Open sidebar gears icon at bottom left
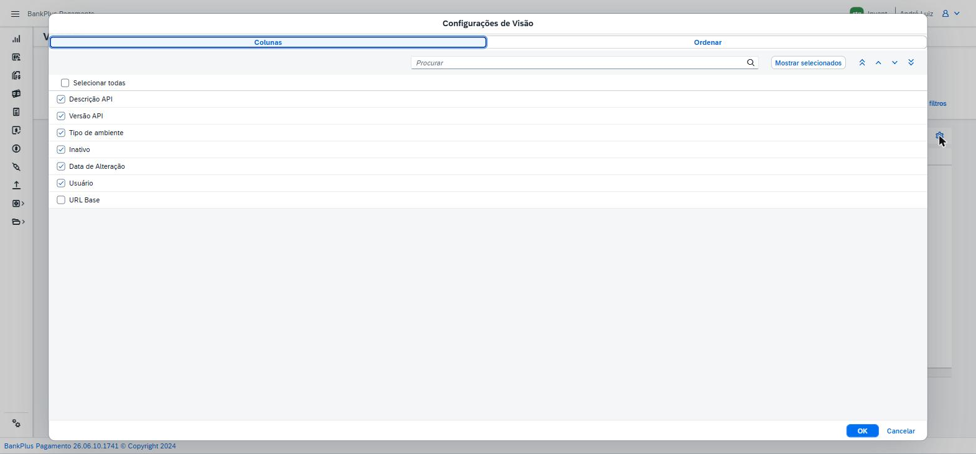Screen dimensions: 976x454 click(x=16, y=423)
